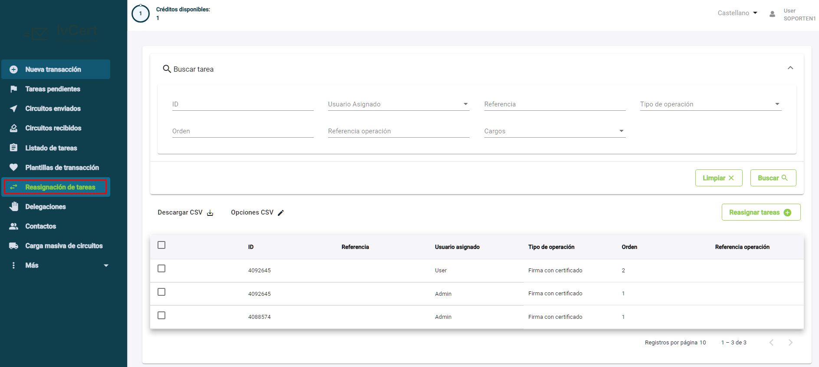Screen dimensions: 819x367
Task: Click the Referencia column header
Action: 355,247
